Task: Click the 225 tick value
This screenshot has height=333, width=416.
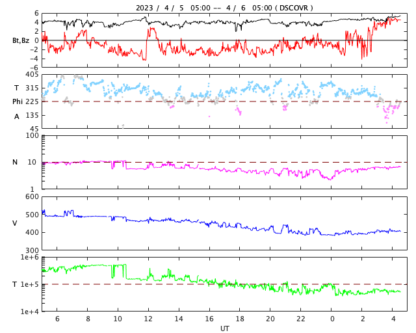Action: coord(32,101)
